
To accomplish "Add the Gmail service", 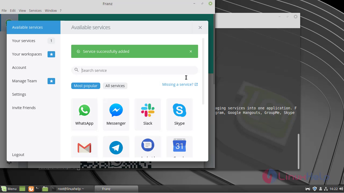I will point(84,147).
